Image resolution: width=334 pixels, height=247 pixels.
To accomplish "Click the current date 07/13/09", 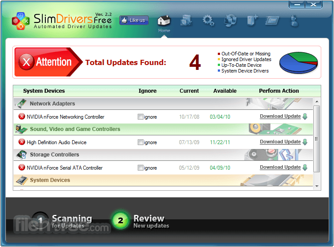I will (x=189, y=142).
